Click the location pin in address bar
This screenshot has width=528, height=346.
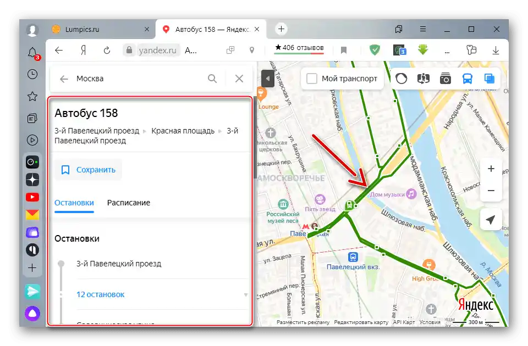click(251, 51)
